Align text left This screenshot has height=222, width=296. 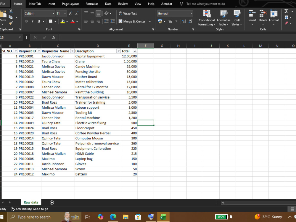[86, 21]
